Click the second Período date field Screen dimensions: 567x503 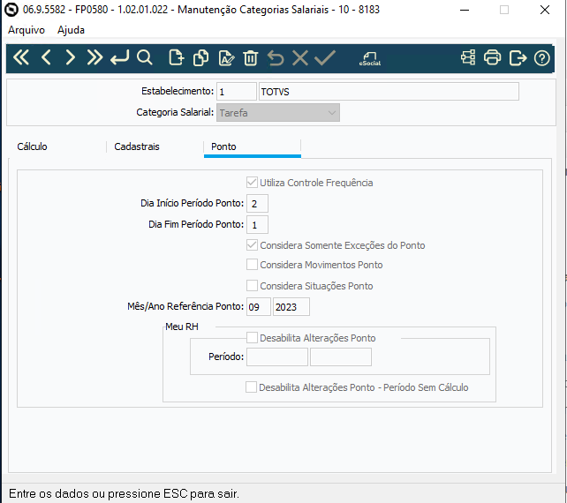(341, 357)
